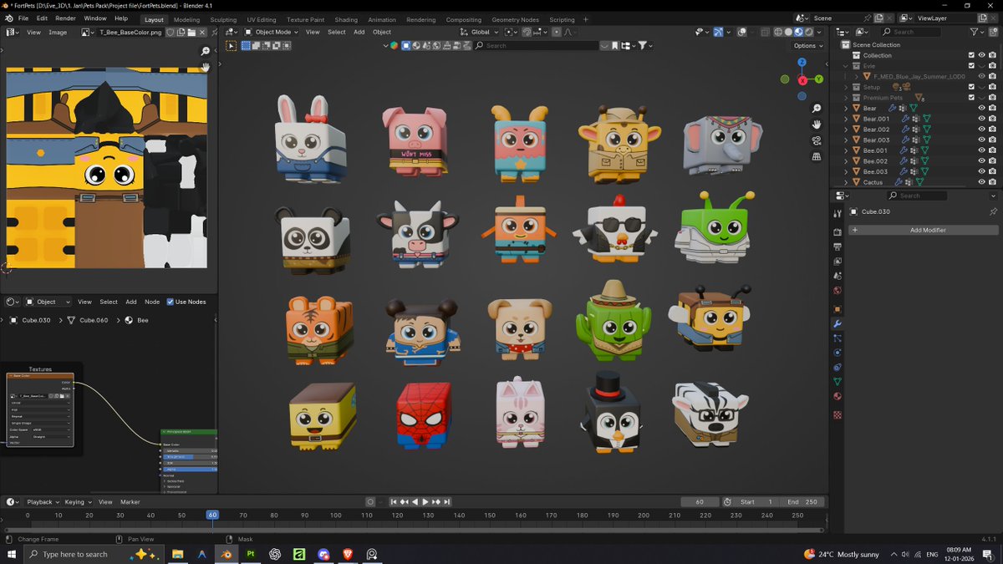Open the View Layer properties tab

click(x=838, y=262)
